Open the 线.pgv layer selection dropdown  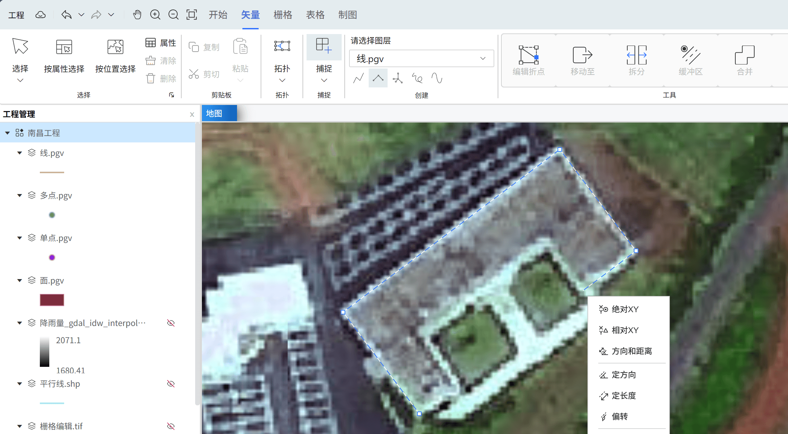pyautogui.click(x=483, y=59)
